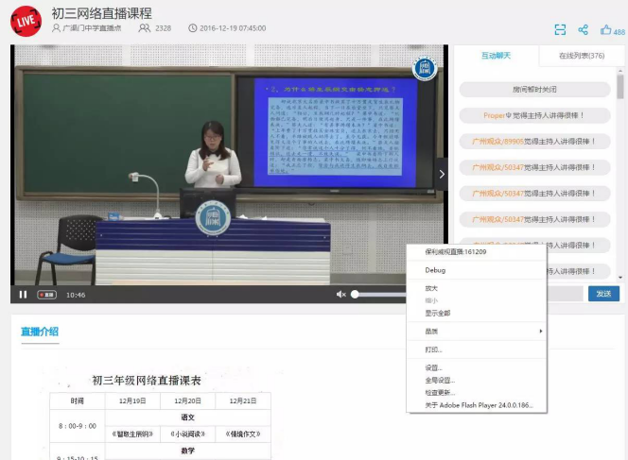The height and width of the screenshot is (460, 628).
Task: Click the red live indicator badge
Action: click(46, 295)
